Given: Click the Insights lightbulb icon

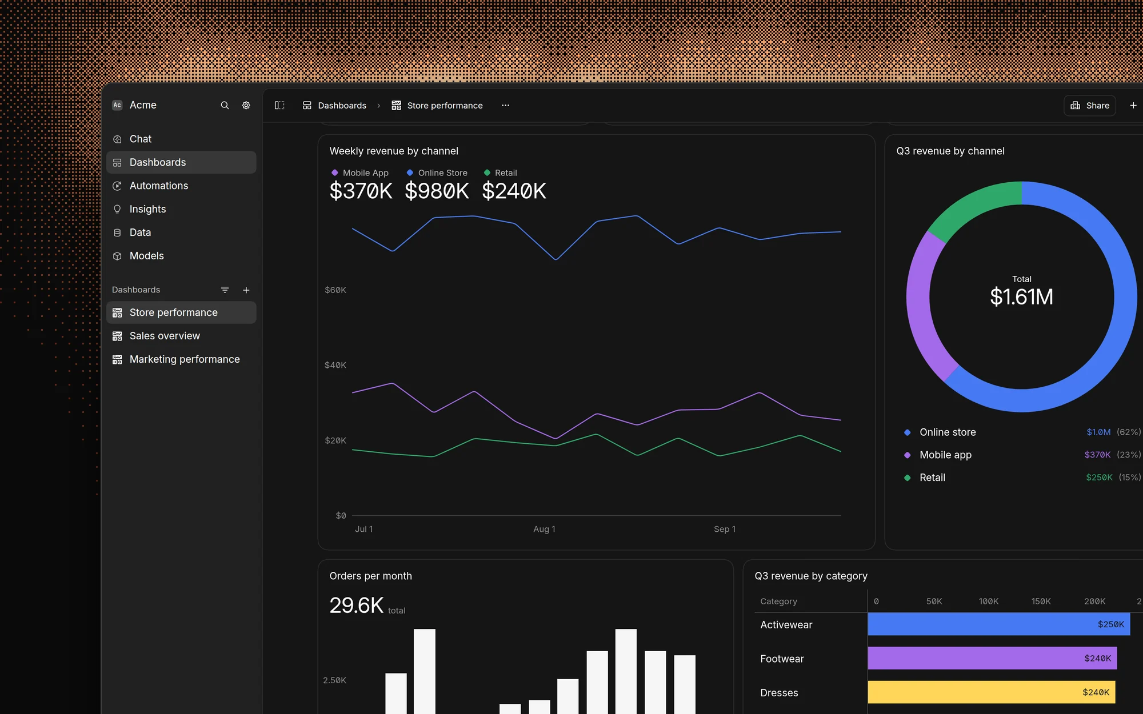Looking at the screenshot, I should 117,209.
